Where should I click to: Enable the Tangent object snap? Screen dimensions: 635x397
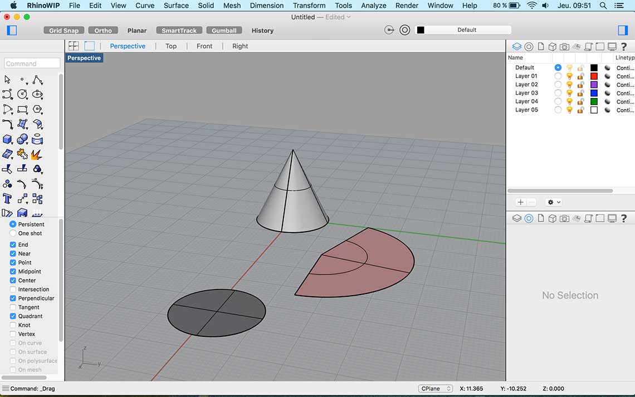pos(13,307)
